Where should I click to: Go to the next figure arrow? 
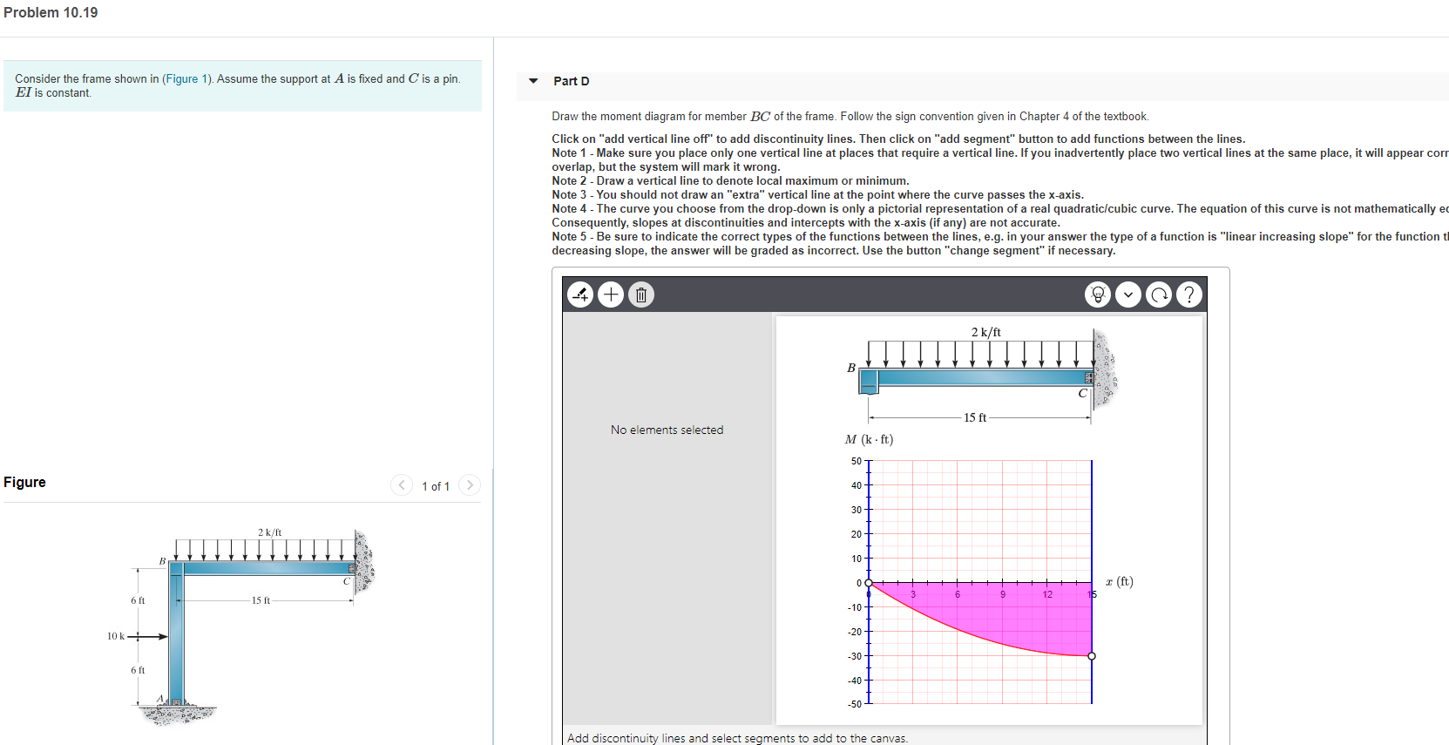(x=469, y=485)
